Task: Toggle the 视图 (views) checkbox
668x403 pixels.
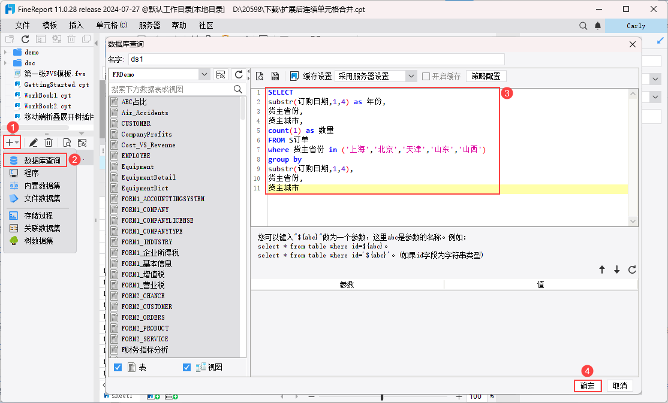Action: click(x=186, y=367)
